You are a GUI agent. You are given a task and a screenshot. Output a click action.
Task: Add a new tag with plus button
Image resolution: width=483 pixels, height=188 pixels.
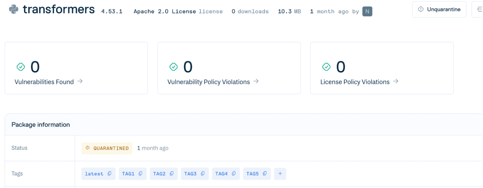(280, 174)
